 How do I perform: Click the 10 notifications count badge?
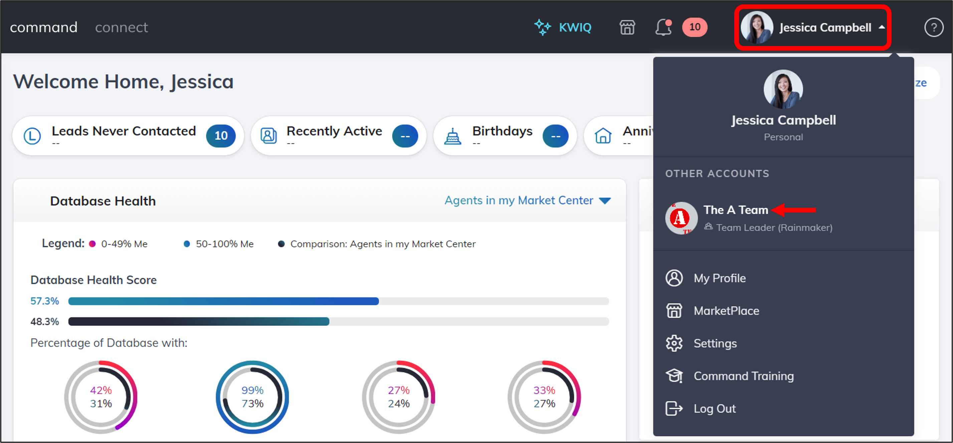point(695,27)
